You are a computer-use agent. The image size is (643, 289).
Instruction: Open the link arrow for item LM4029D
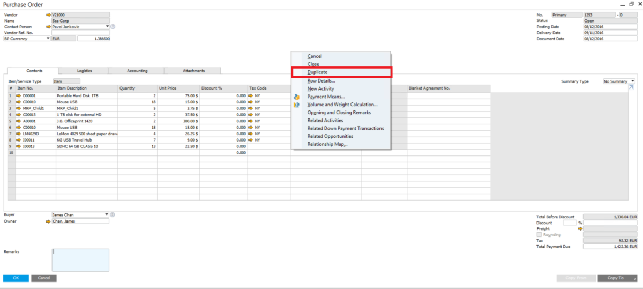point(18,134)
